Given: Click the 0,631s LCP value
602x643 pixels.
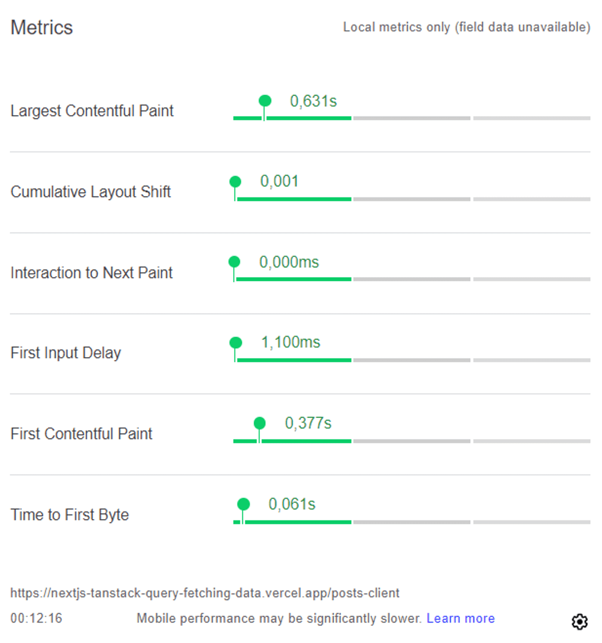Looking at the screenshot, I should [313, 101].
